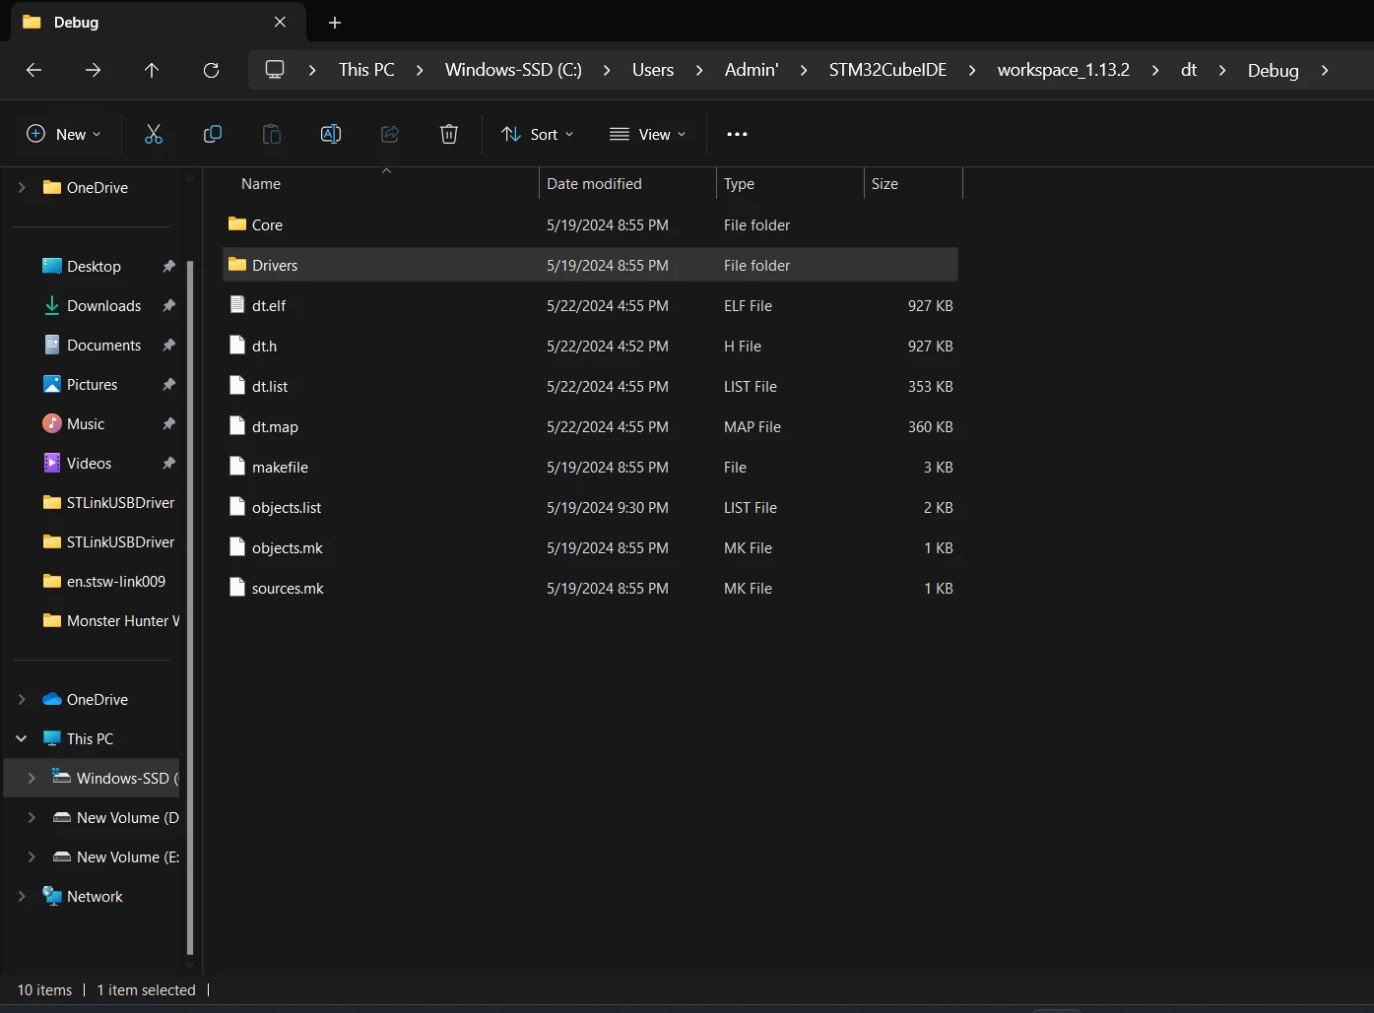
Task: Open Music in quick access
Action: (74, 423)
